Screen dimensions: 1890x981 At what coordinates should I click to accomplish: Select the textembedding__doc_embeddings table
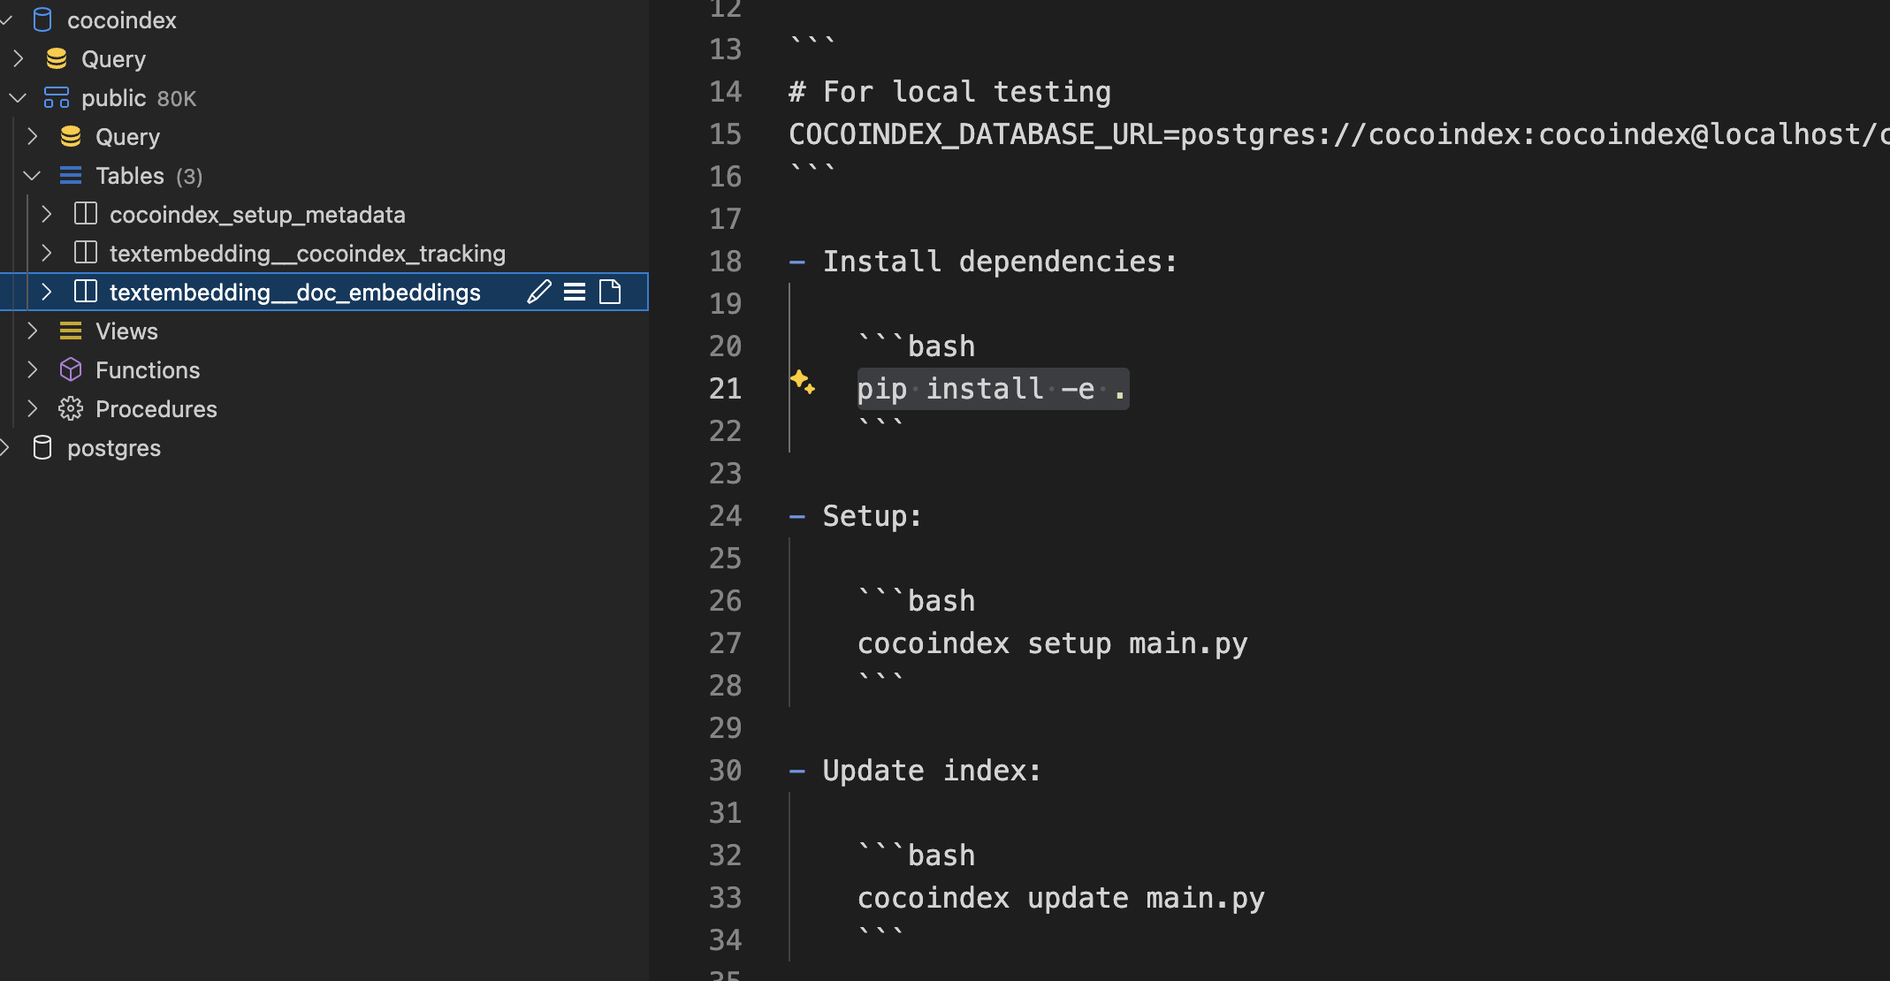(x=294, y=292)
